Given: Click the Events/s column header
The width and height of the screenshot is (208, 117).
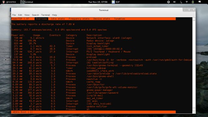Looking at the screenshot, I should point(55,35).
